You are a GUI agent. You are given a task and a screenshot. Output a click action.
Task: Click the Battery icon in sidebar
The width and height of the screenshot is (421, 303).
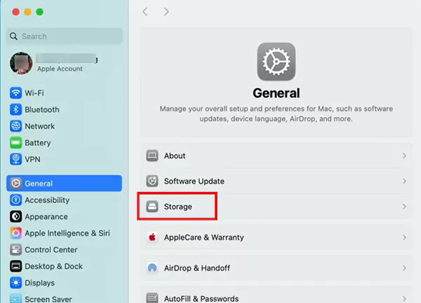[x=15, y=143]
